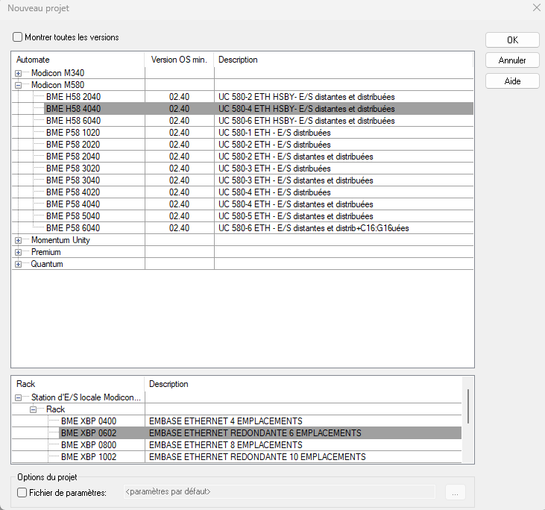Select the Quantum family label
The image size is (545, 510).
point(47,264)
